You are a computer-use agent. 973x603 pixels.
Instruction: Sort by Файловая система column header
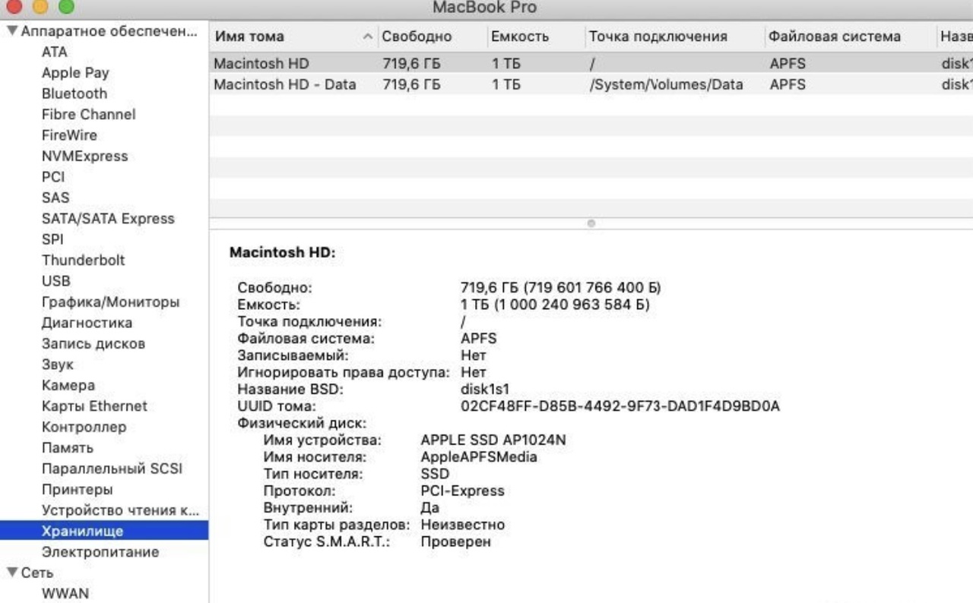pyautogui.click(x=835, y=36)
